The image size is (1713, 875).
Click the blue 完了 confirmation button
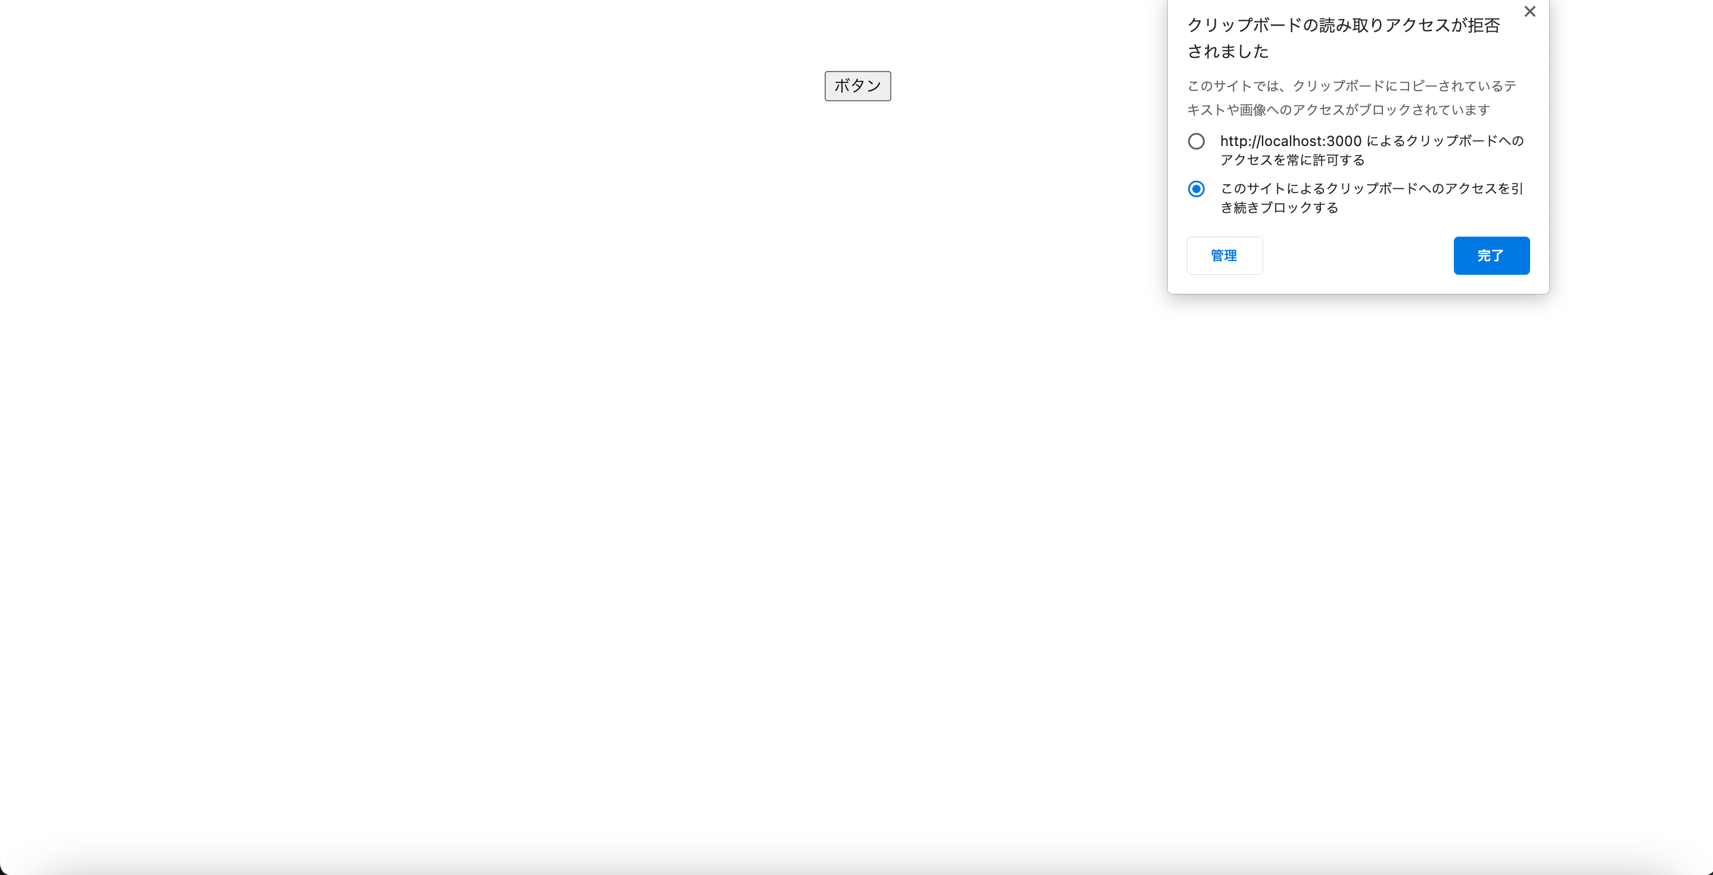tap(1491, 256)
